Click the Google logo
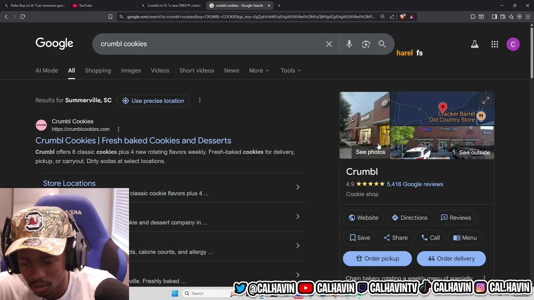Screen dimensions: 534x300 54,43
